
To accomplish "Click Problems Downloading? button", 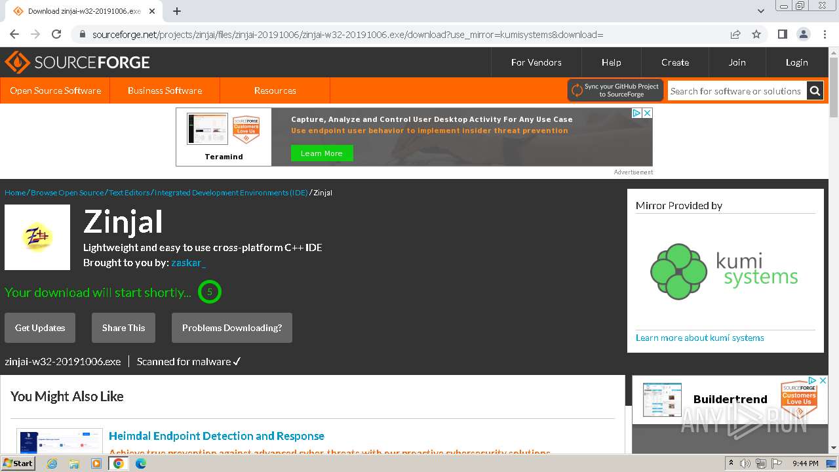I will [232, 328].
